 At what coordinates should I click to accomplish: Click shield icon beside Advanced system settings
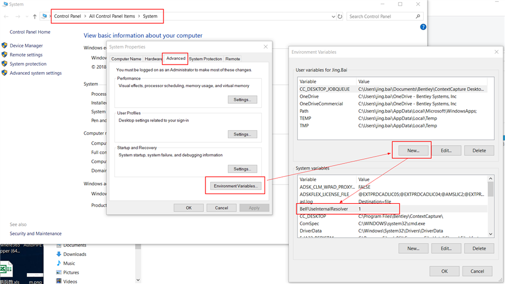click(4, 73)
